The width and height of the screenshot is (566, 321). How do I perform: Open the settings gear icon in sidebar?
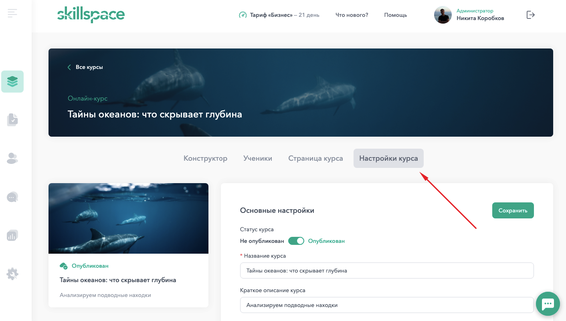click(12, 274)
